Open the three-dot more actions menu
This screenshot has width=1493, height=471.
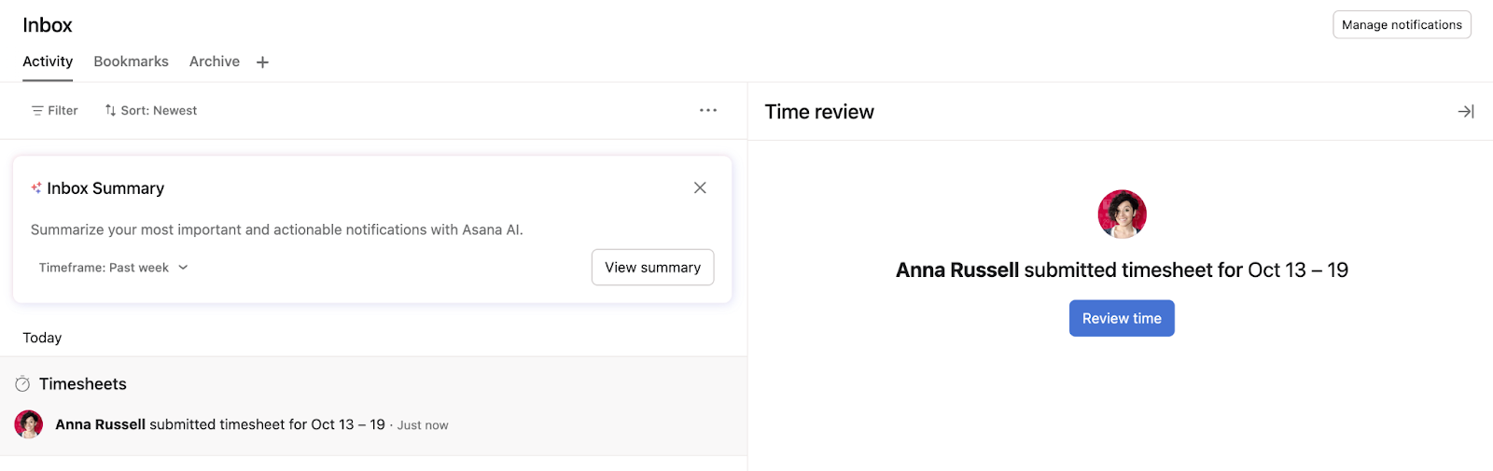click(x=708, y=110)
